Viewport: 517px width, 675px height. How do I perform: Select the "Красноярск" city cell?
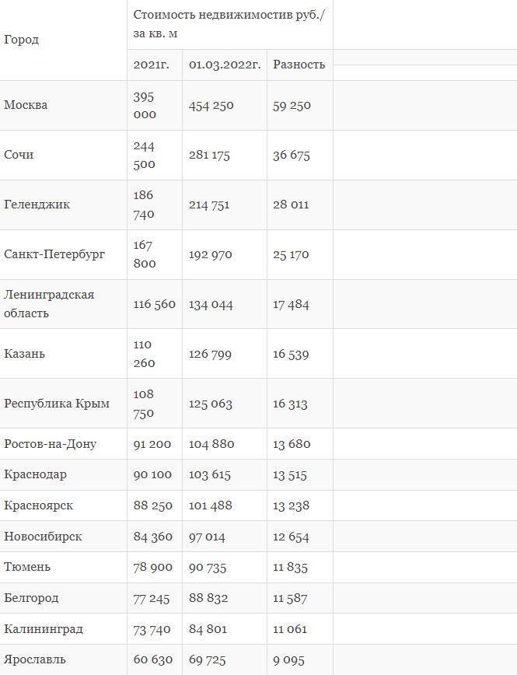38,505
